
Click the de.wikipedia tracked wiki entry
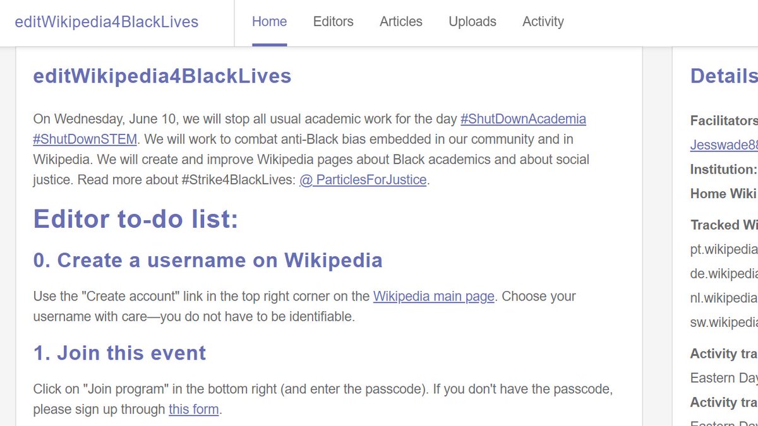coord(724,274)
